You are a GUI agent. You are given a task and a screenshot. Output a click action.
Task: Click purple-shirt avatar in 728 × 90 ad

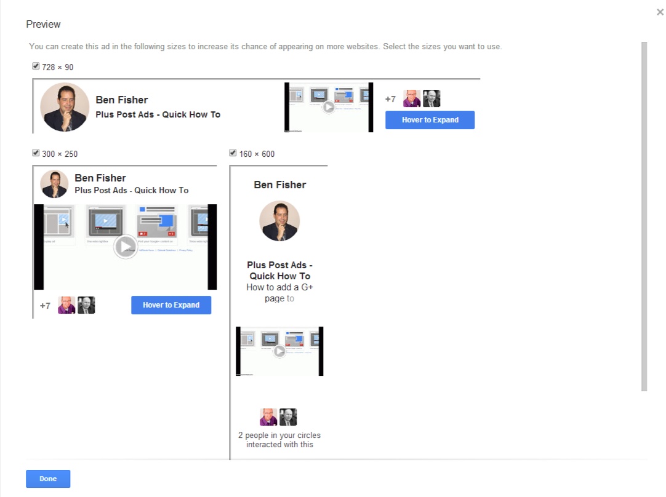pyautogui.click(x=412, y=98)
